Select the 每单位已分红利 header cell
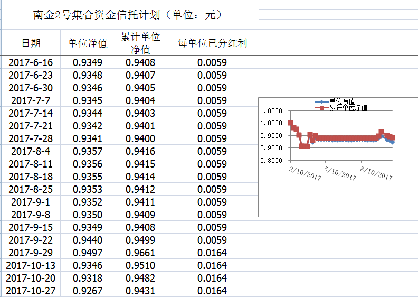 (x=212, y=43)
